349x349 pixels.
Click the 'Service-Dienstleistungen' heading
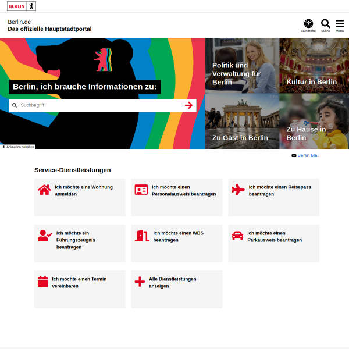coord(73,170)
